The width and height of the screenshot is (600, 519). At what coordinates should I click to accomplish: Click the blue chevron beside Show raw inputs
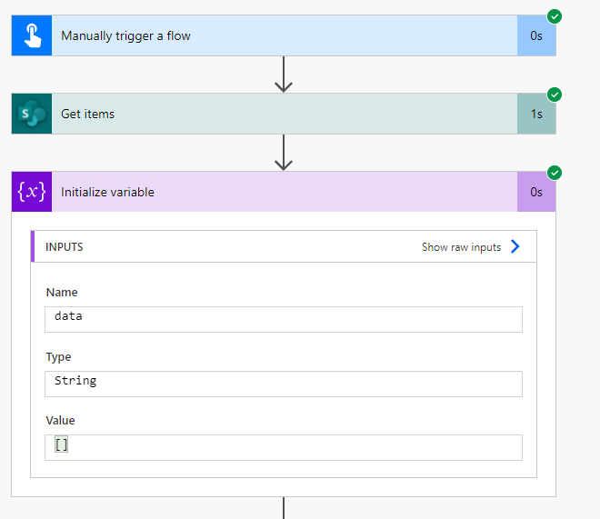pyautogui.click(x=515, y=246)
